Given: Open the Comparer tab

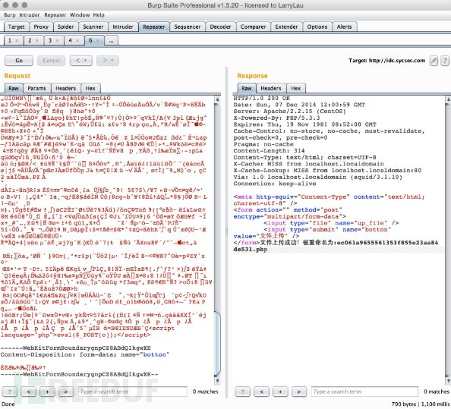Looking at the screenshot, I should [x=253, y=27].
